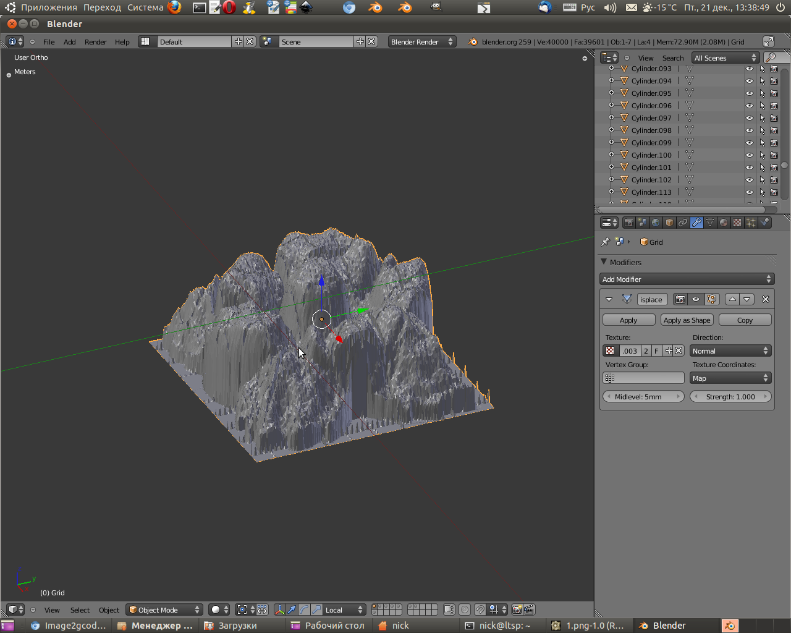Screen dimensions: 791x633
Task: Hide Cylinder.096 using its eye icon
Action: click(749, 106)
